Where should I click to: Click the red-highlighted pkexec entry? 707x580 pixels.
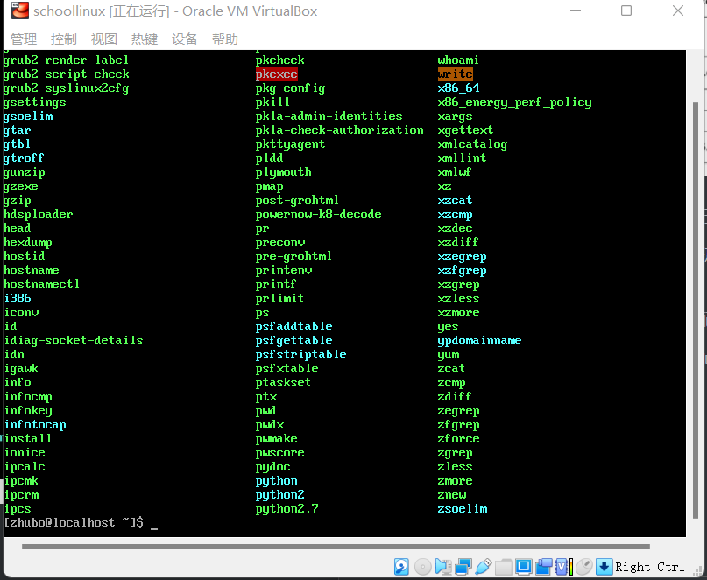coord(276,74)
